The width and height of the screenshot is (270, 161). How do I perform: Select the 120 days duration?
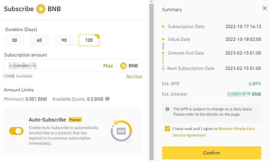(89, 40)
